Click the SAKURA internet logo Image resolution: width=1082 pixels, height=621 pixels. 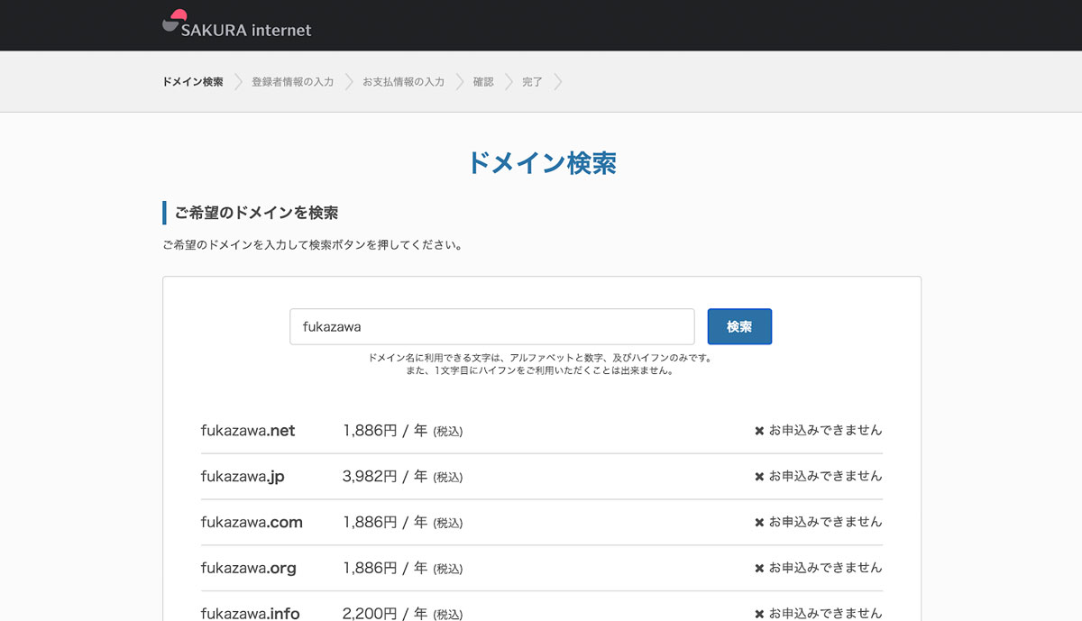236,24
